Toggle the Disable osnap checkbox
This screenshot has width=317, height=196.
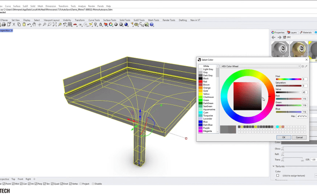coord(93,184)
